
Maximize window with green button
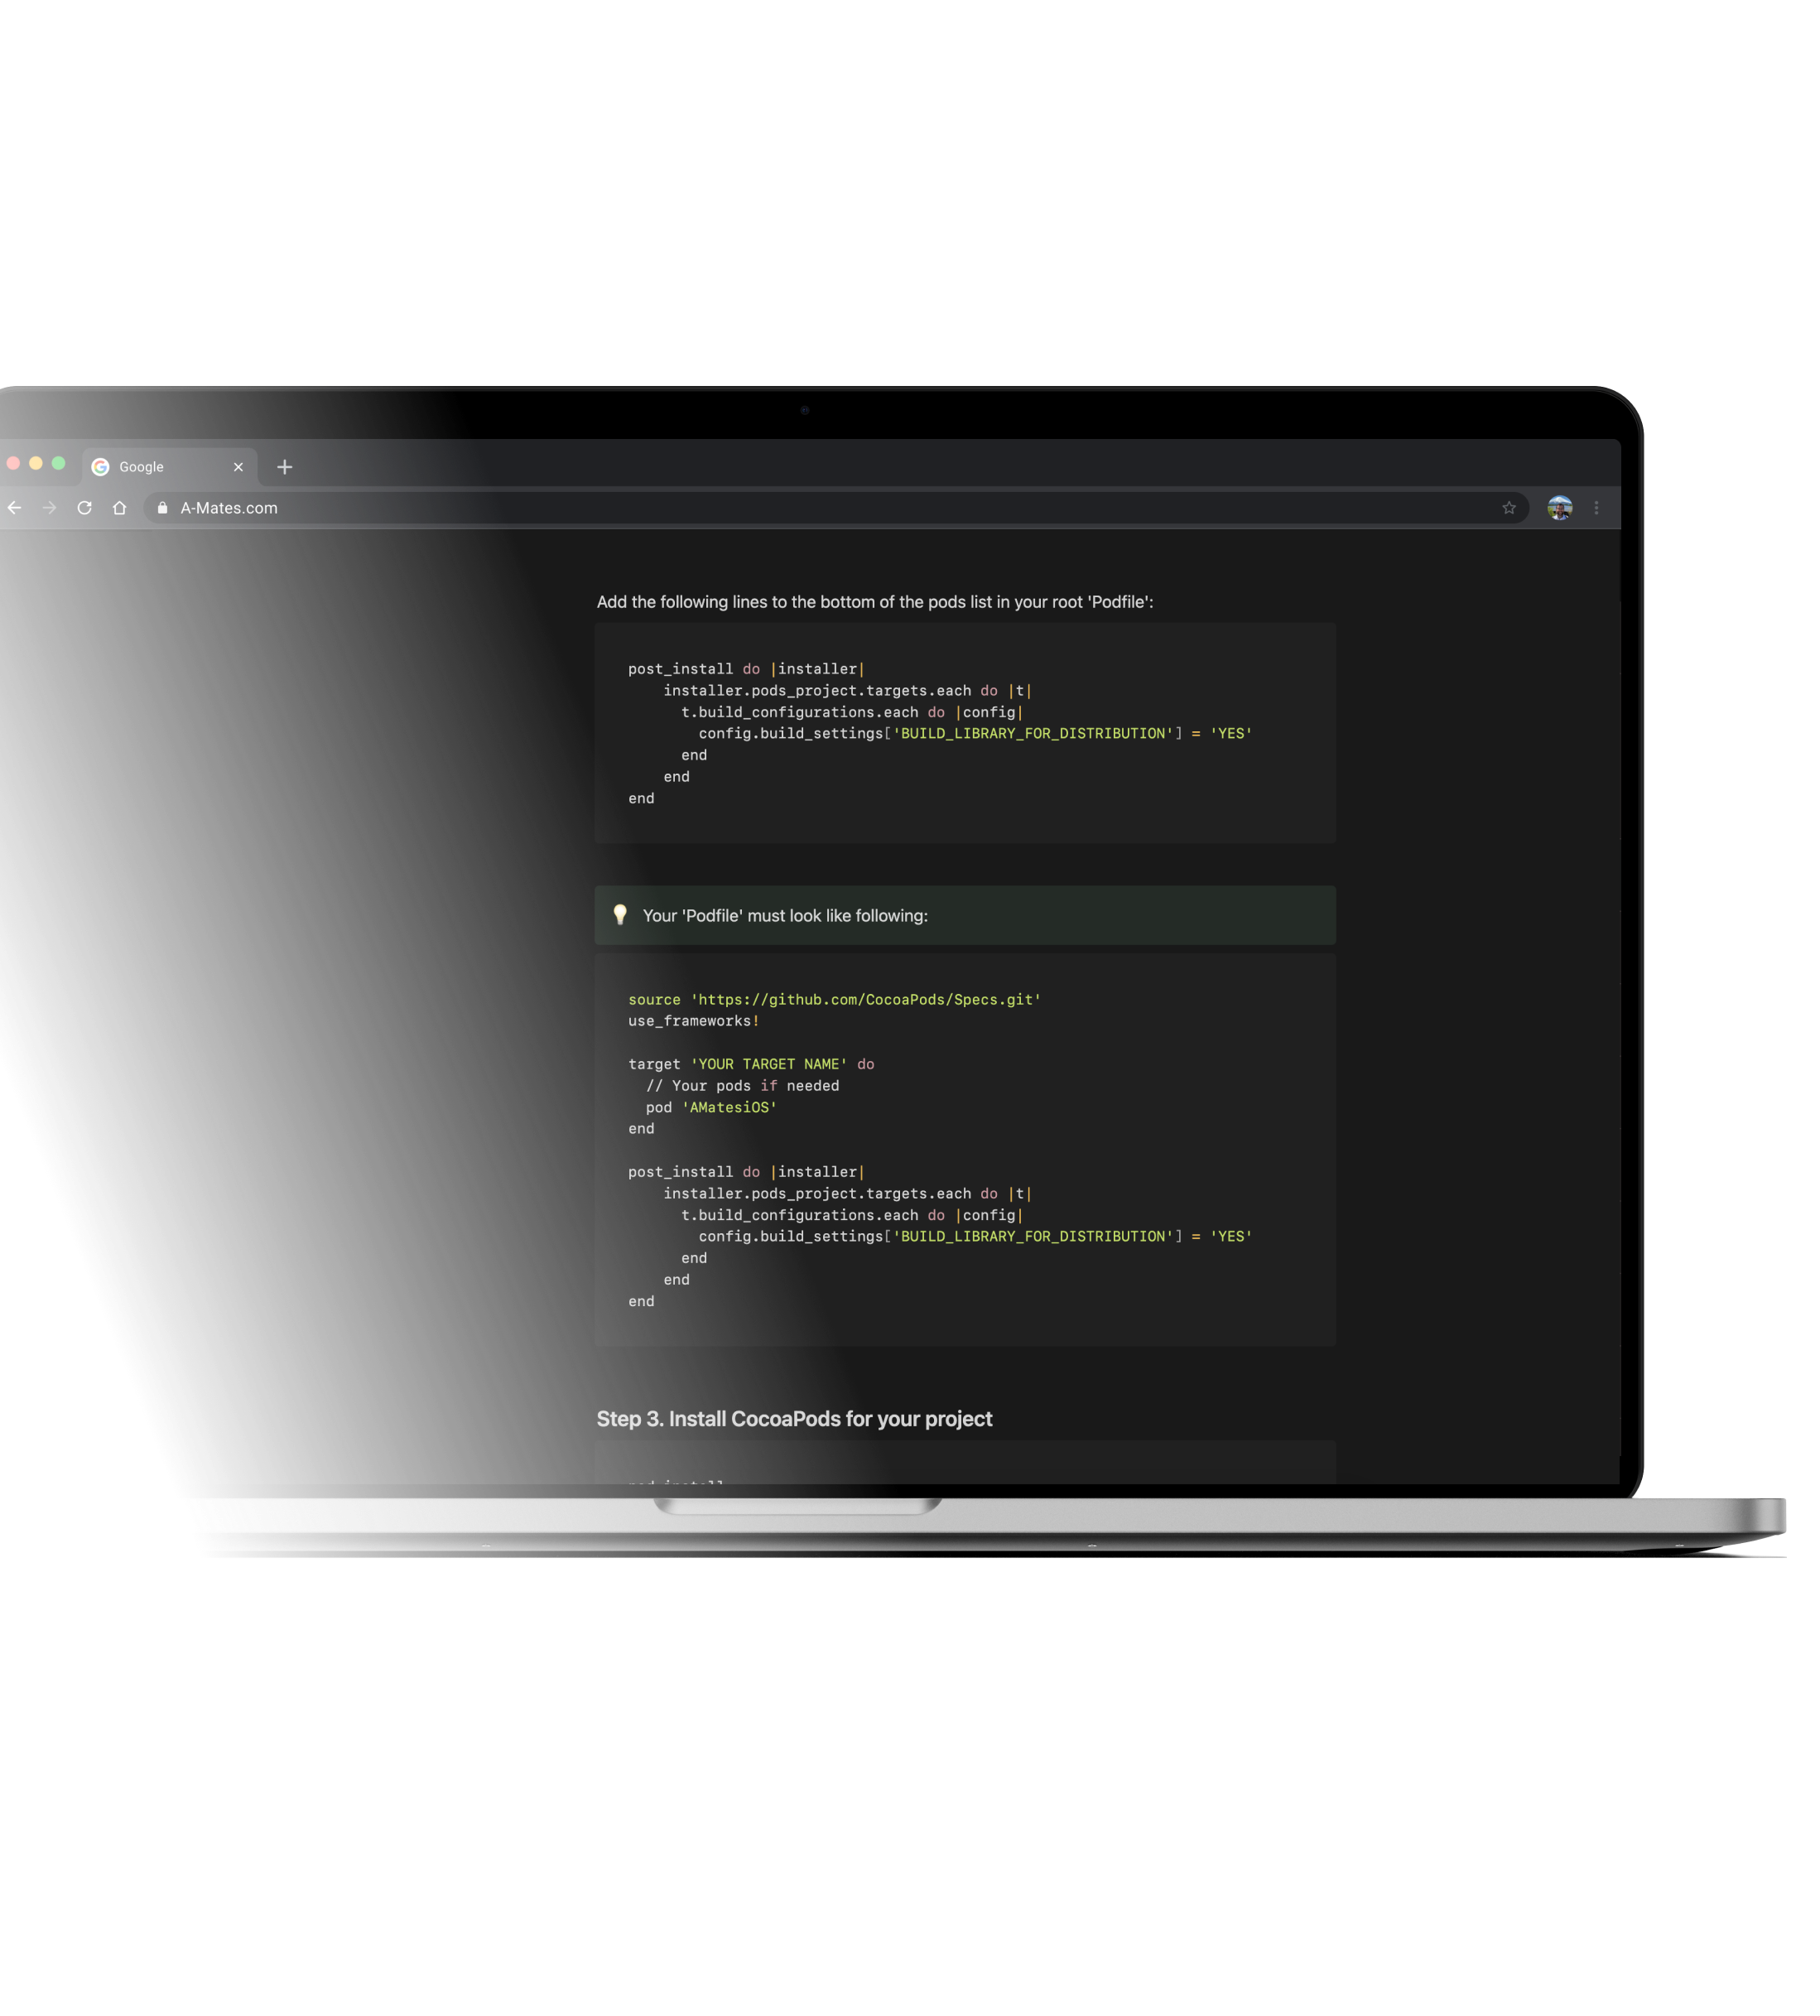click(x=59, y=463)
